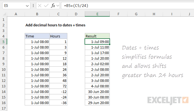Select the Hours cell with value -12
Screen dimensions: 194x111
tap(58, 92)
